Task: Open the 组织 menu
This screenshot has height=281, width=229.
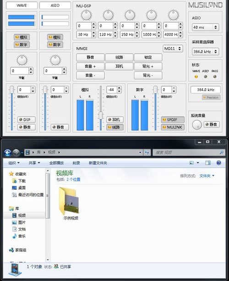Action: (14, 163)
